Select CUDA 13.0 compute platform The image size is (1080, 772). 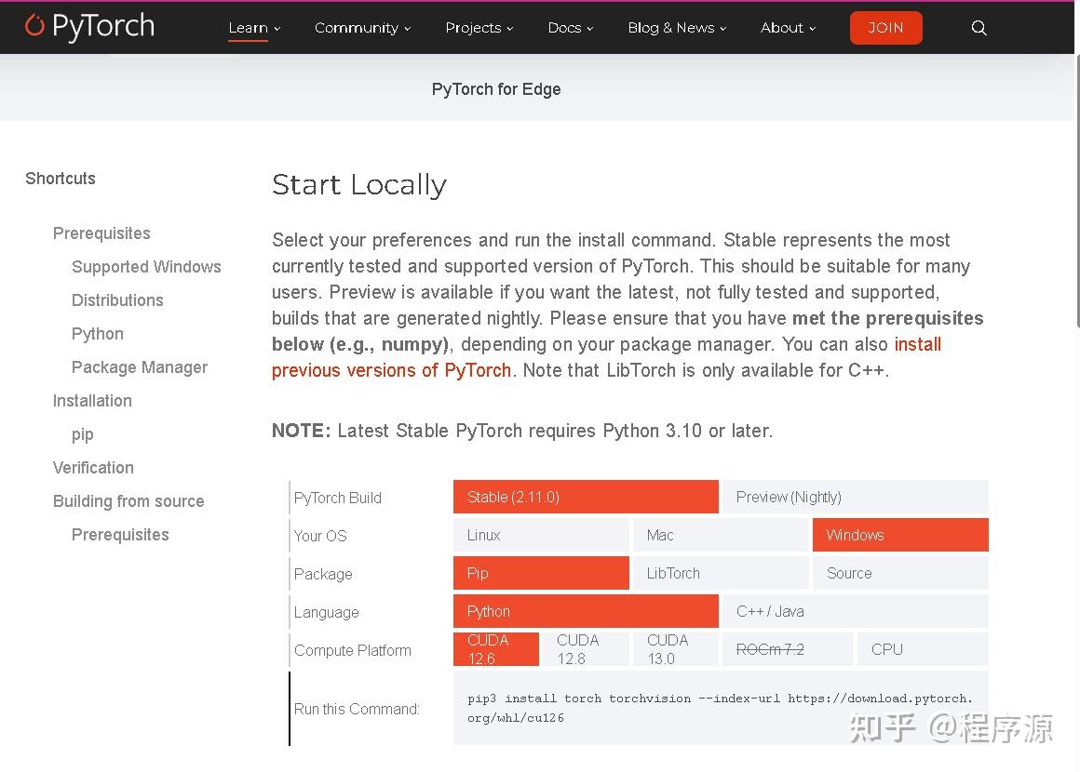(676, 649)
